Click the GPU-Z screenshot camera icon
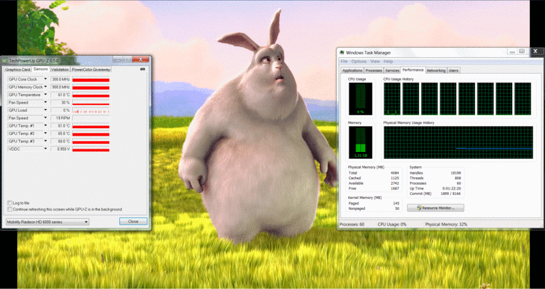The image size is (545, 289). click(x=142, y=70)
